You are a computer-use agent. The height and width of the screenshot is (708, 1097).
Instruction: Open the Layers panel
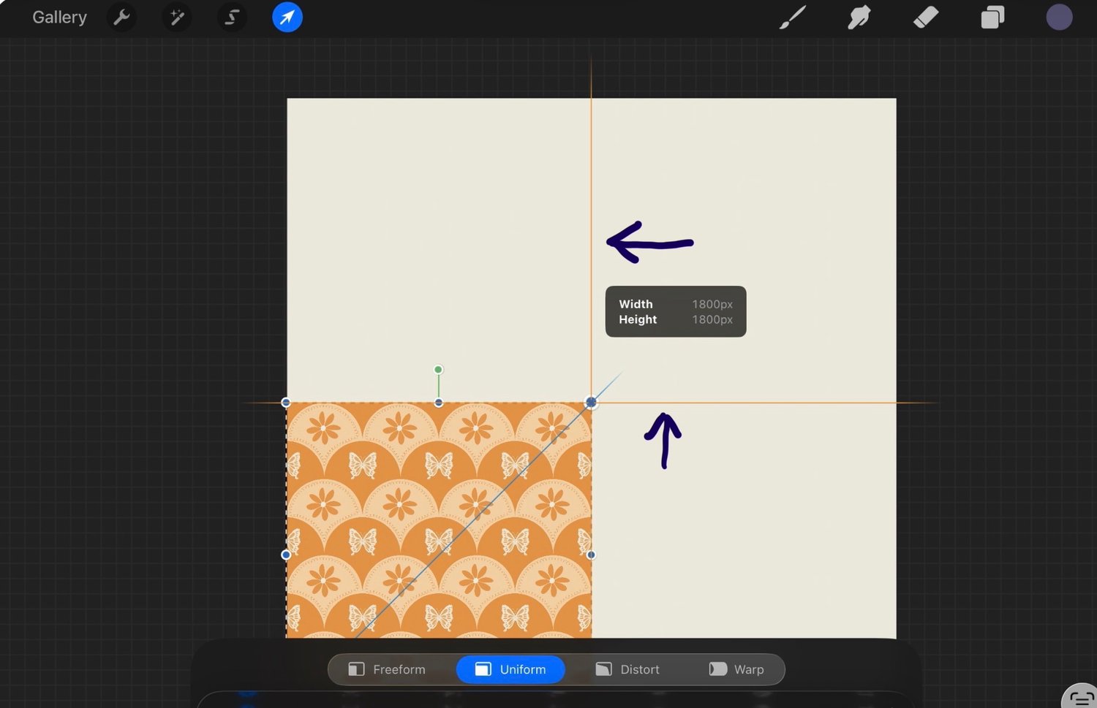pyautogui.click(x=992, y=17)
